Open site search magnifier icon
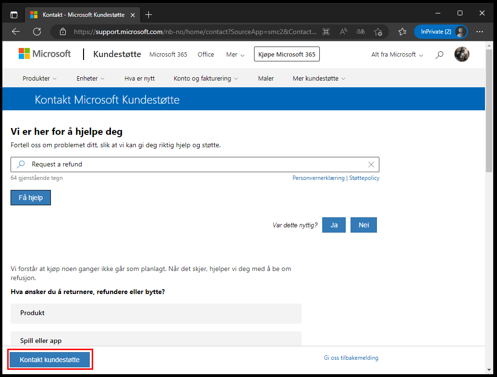 [x=439, y=55]
